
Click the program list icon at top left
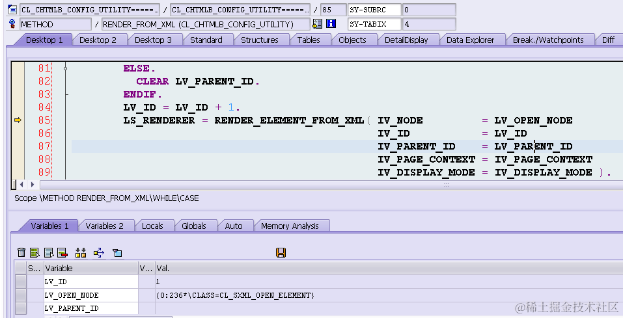(12, 9)
